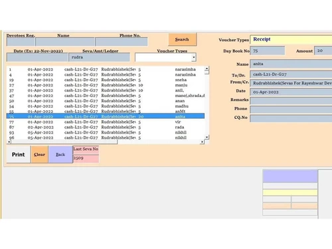Screen dimensions: 332x249
Task: Click the To/Dr. field cash-L21-Dr-G27
Action: [291, 74]
